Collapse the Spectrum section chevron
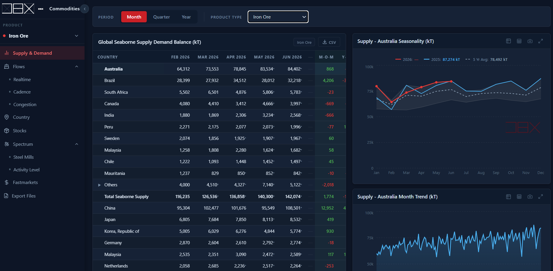 (x=77, y=144)
